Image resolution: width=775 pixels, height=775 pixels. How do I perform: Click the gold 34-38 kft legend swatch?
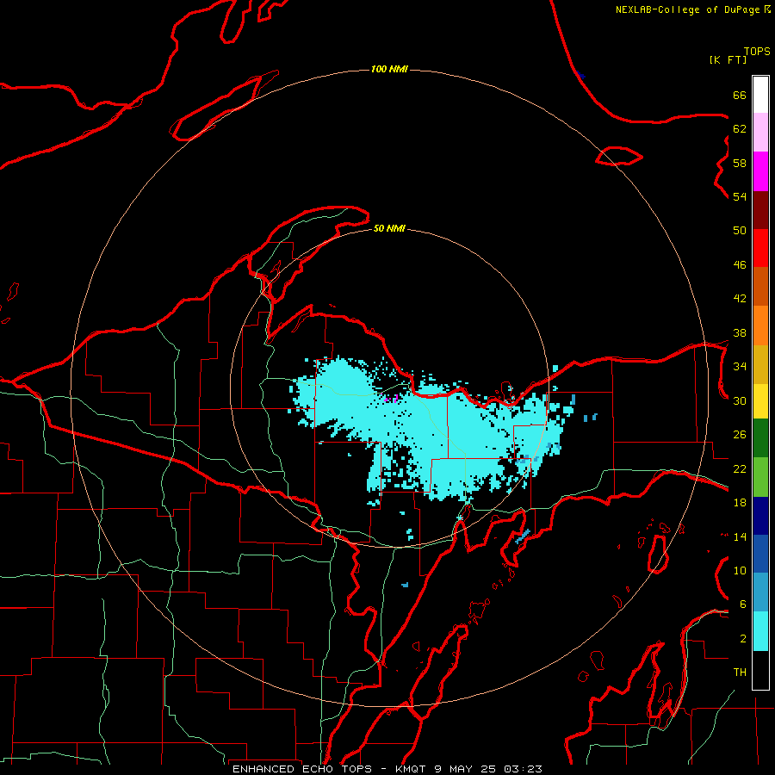[760, 365]
